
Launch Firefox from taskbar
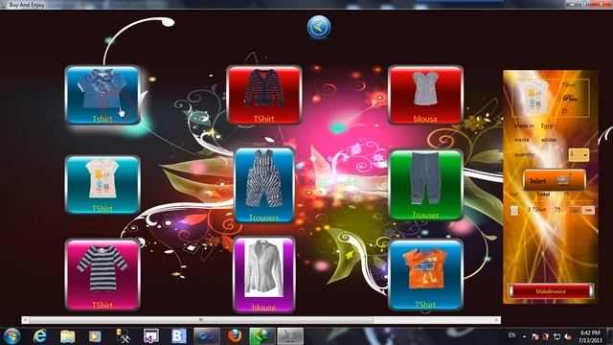pyautogui.click(x=235, y=336)
